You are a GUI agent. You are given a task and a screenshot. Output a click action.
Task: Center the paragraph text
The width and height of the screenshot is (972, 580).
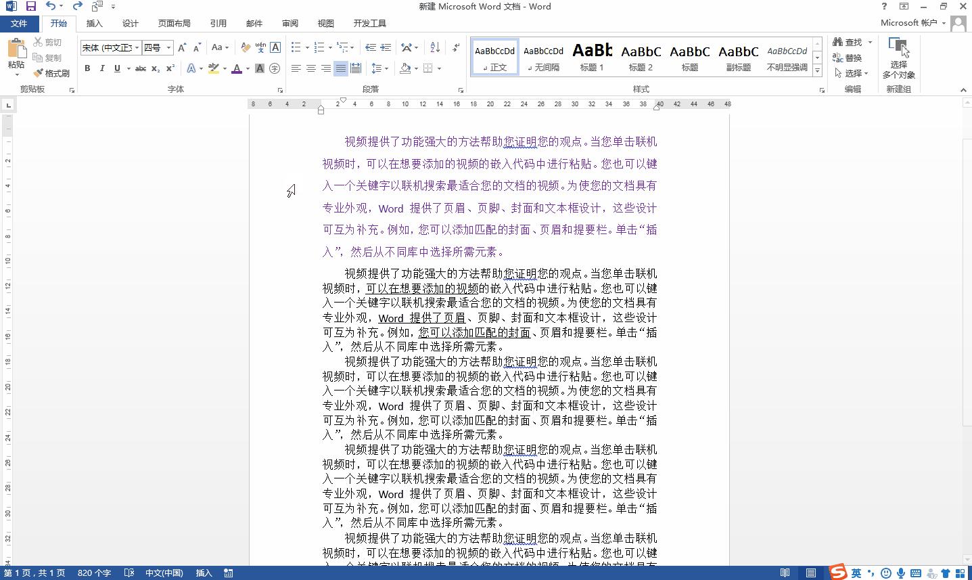[x=311, y=68]
